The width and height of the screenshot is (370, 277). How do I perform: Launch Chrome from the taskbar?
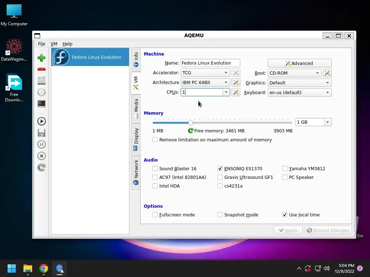coord(44,268)
